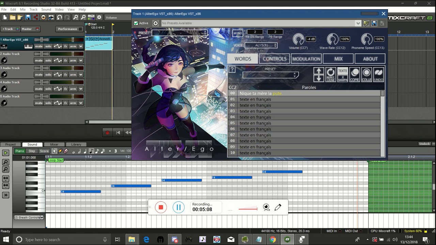The image size is (436, 245).
Task: Expand the piano roll double-chevron panel button
Action: tap(5, 195)
